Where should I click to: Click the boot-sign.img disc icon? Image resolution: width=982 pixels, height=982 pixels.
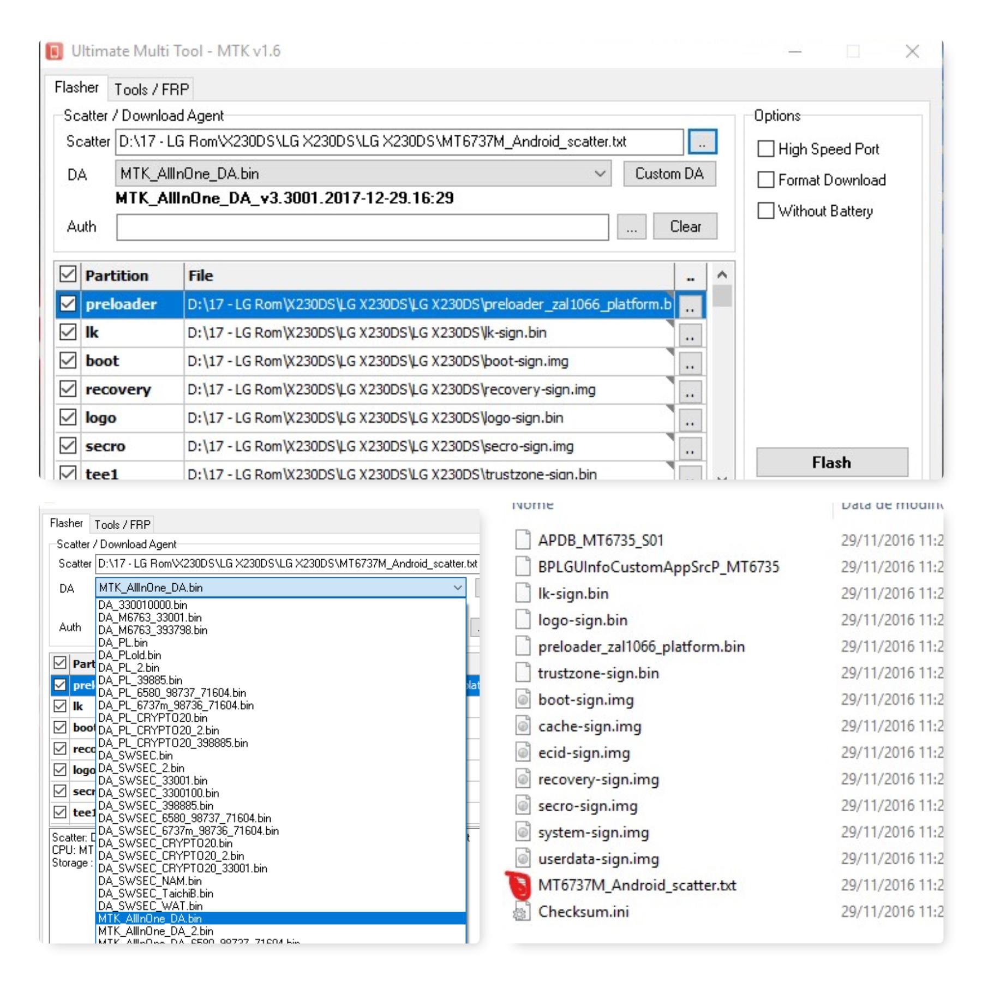pyautogui.click(x=523, y=699)
